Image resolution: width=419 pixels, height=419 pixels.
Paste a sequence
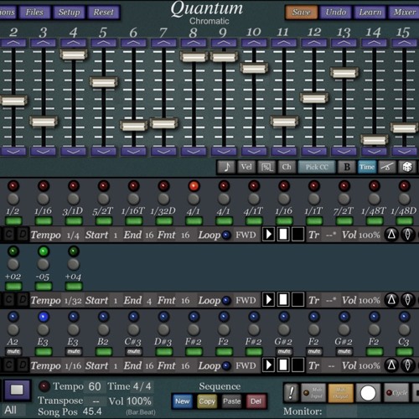click(x=231, y=401)
